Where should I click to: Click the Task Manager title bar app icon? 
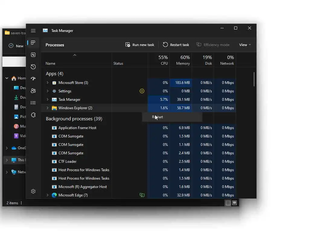pos(45,30)
